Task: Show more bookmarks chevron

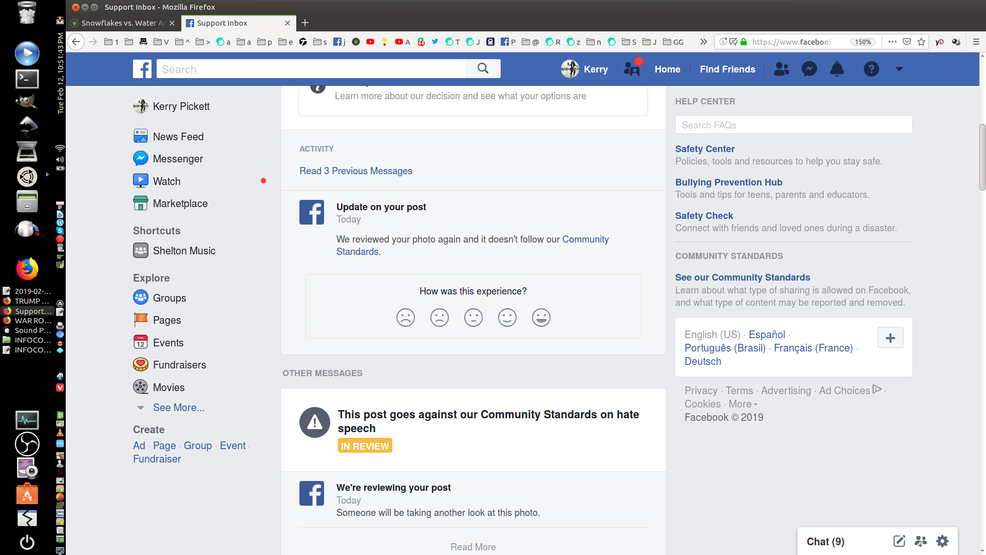Action: pyautogui.click(x=704, y=42)
